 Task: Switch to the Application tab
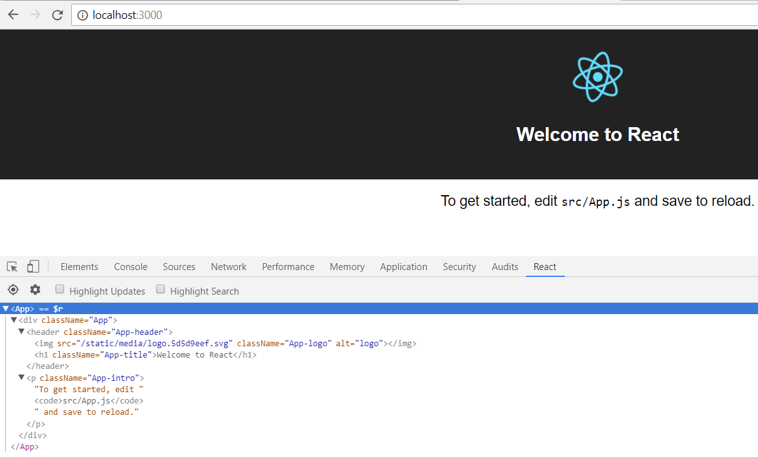404,267
